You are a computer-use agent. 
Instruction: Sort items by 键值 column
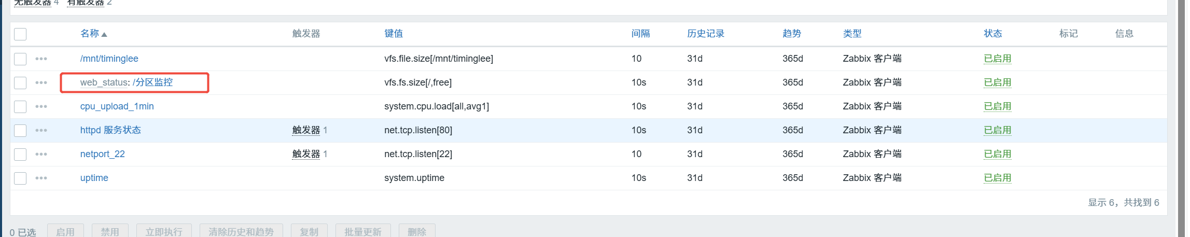[394, 34]
